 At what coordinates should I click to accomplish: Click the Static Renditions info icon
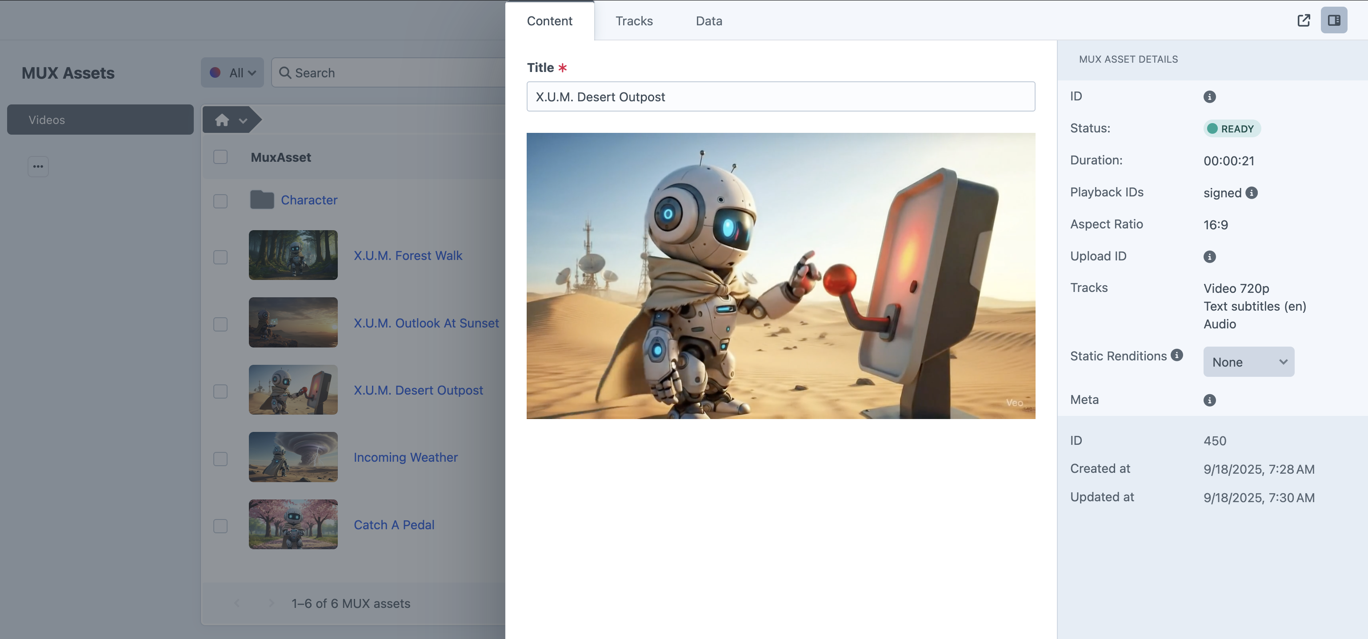coord(1176,355)
